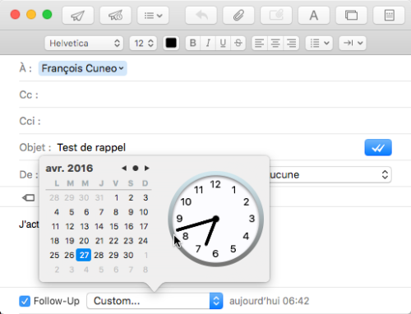Select April 13 in the calendar
The height and width of the screenshot is (314, 411).
pos(85,226)
